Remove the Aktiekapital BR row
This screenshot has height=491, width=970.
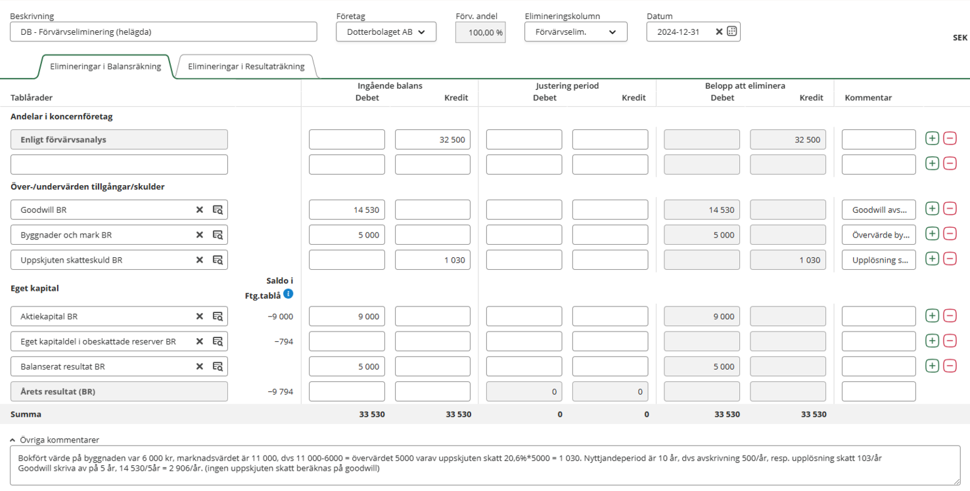(x=950, y=316)
